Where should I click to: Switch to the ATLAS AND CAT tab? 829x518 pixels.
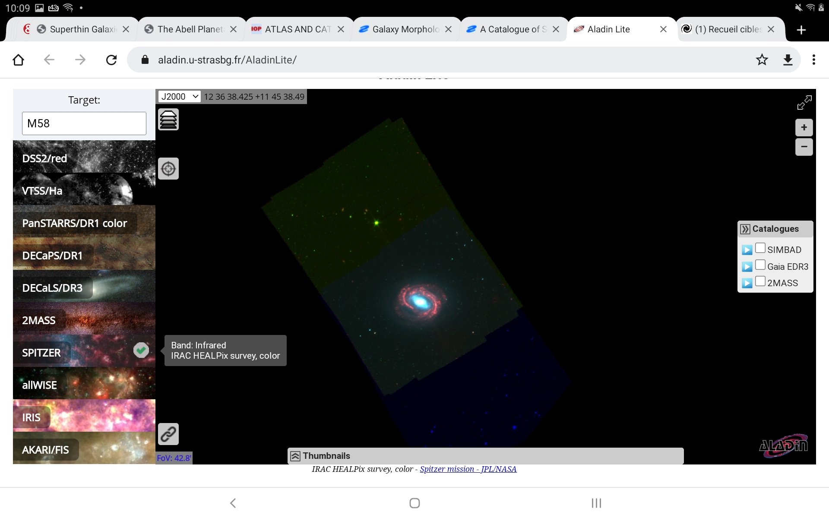pos(298,29)
